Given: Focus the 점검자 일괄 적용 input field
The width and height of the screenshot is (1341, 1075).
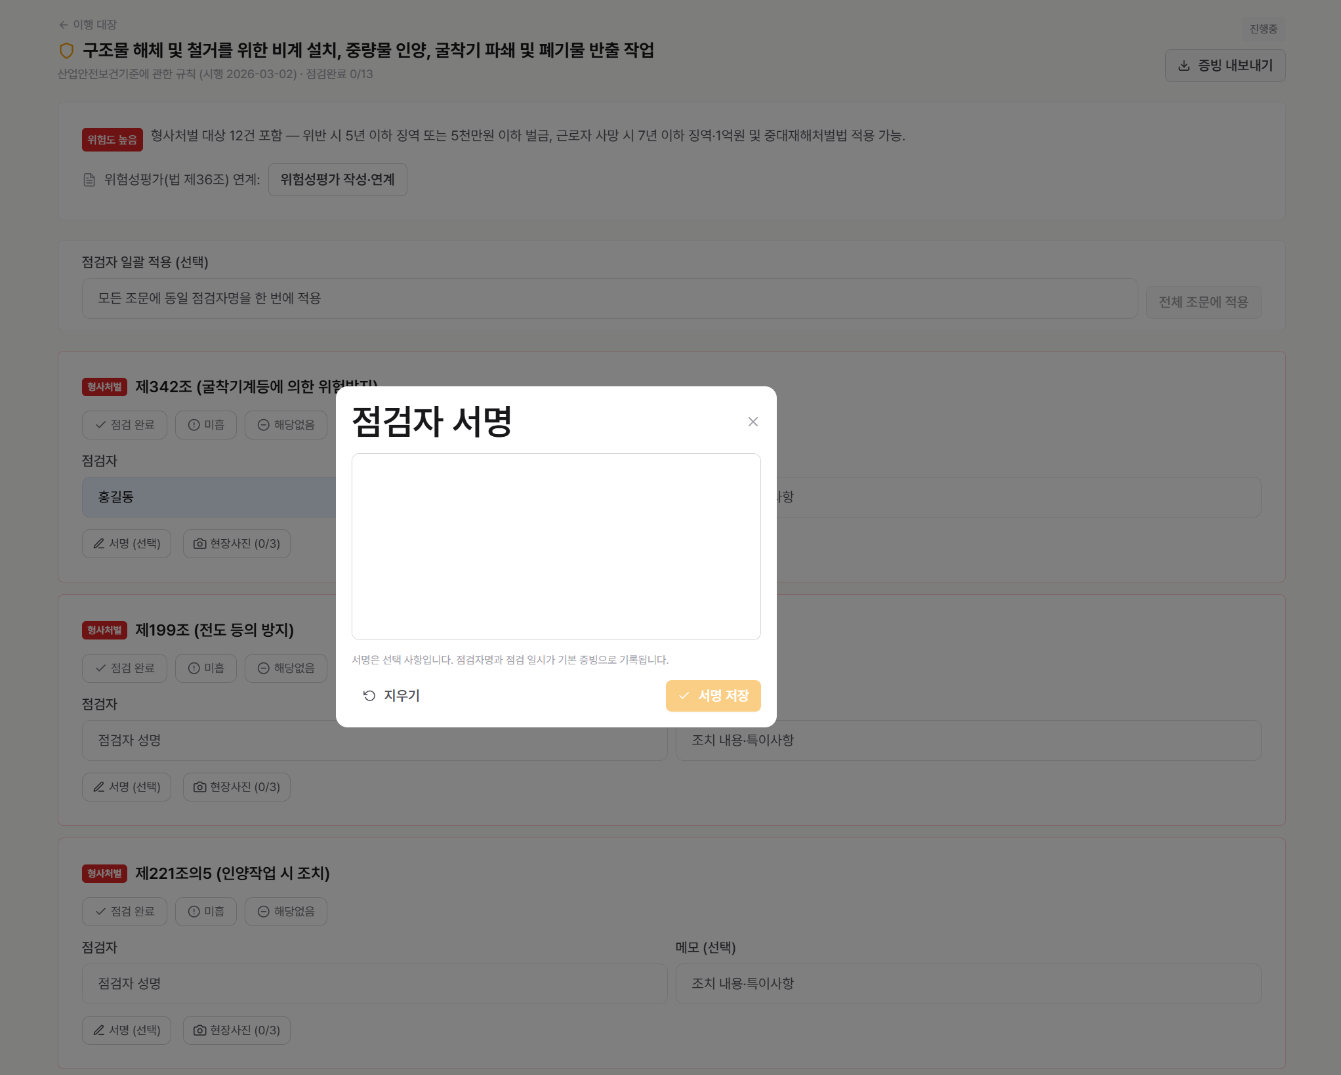Looking at the screenshot, I should [x=609, y=298].
